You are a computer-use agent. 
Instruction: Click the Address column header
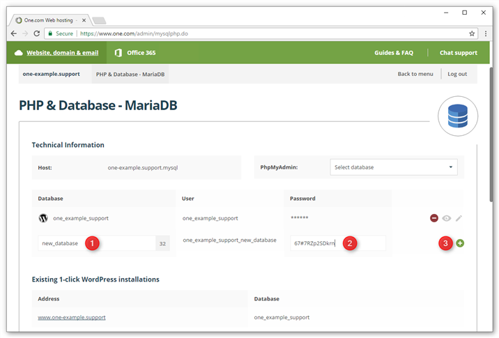tap(48, 298)
